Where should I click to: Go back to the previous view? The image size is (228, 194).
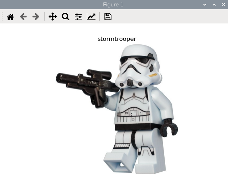(23, 17)
